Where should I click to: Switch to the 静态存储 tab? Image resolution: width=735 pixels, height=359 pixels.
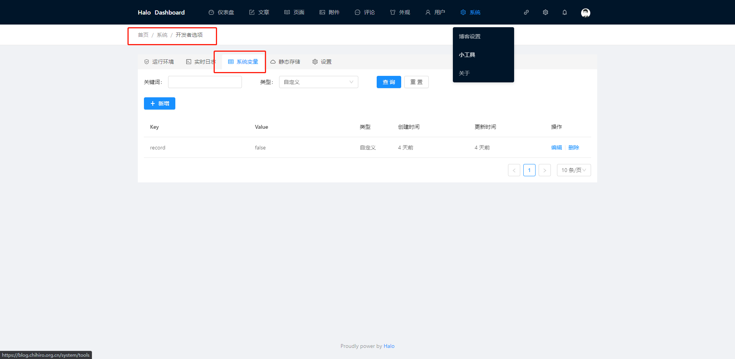pyautogui.click(x=285, y=61)
